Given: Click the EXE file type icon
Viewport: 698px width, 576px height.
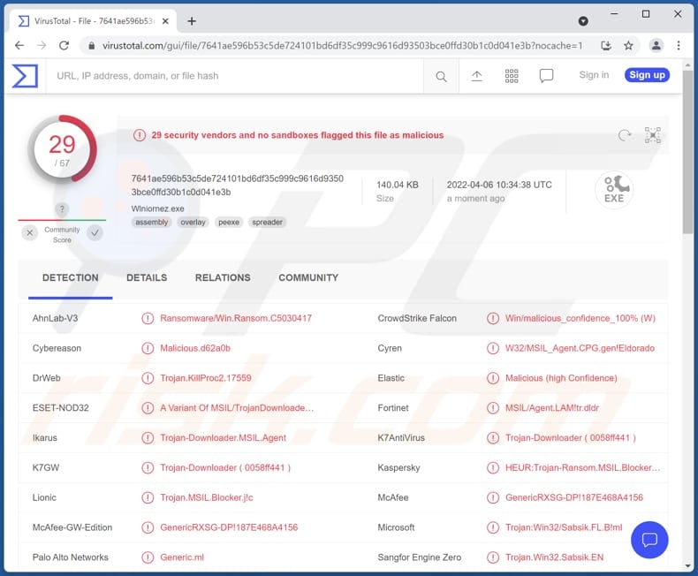Looking at the screenshot, I should (x=614, y=190).
